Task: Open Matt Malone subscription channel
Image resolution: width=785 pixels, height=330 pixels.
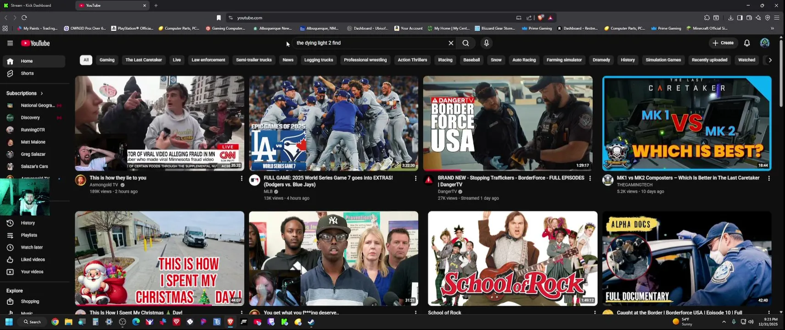Action: (x=34, y=142)
